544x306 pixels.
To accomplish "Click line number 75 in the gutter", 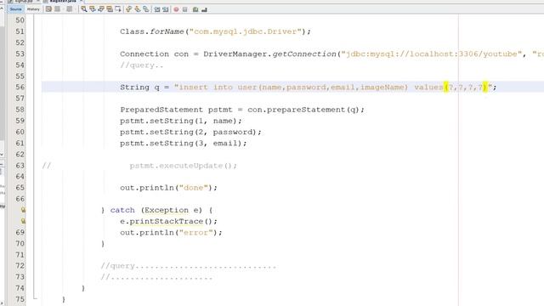I will click(20, 299).
